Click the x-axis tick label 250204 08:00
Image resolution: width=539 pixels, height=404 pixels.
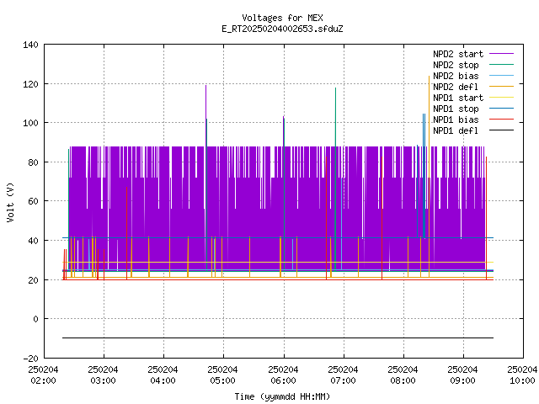pos(403,375)
